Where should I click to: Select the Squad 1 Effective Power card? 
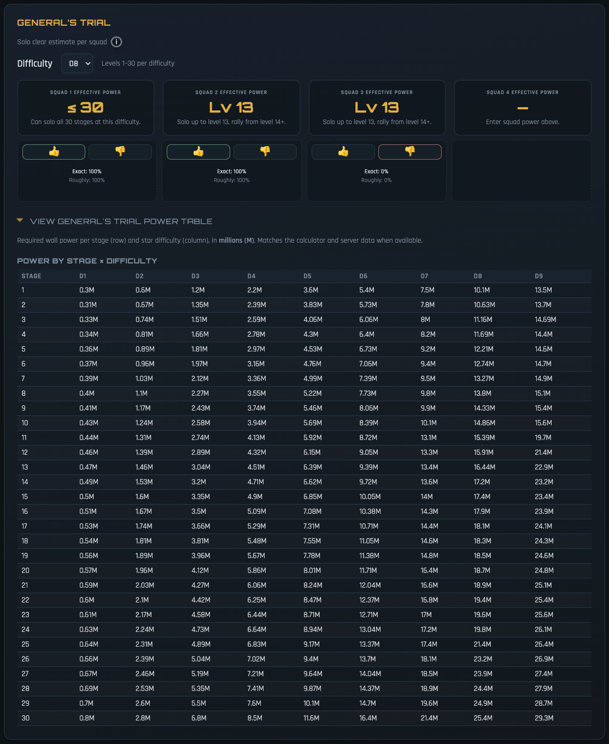tap(86, 108)
